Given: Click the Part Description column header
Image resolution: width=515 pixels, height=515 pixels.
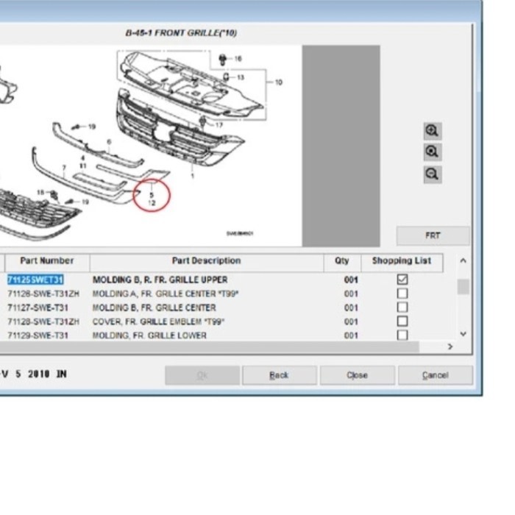Looking at the screenshot, I should [x=206, y=261].
